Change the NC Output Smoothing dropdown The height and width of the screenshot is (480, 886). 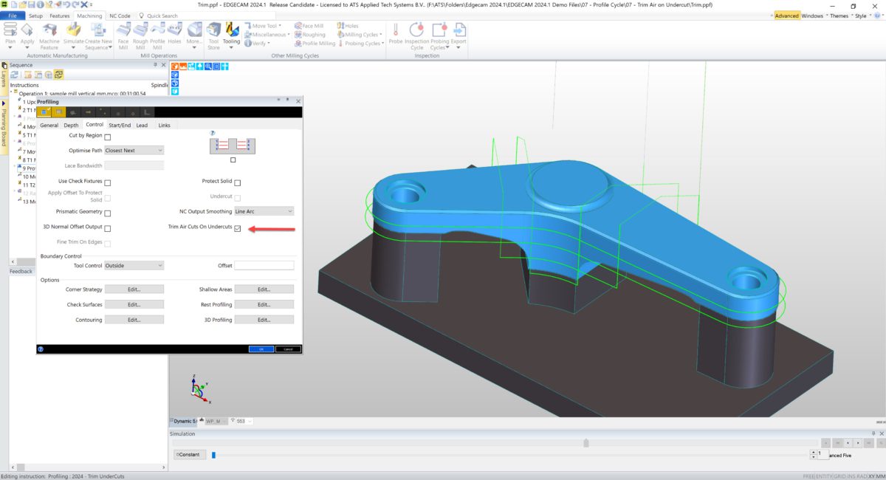click(x=264, y=210)
